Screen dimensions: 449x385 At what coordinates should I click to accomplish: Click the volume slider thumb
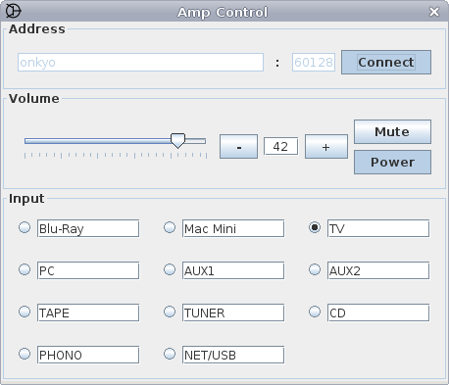coord(177,141)
